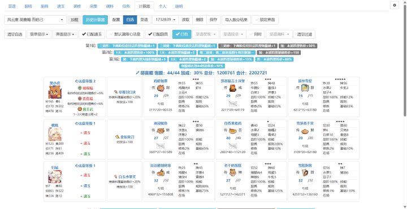Click dish icon in the 2211*29=64119 card
407x209 pixels.
click(x=232, y=88)
